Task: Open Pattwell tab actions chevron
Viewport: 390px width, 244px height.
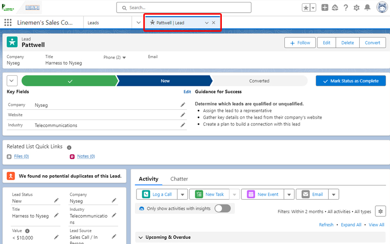Action: 207,22
